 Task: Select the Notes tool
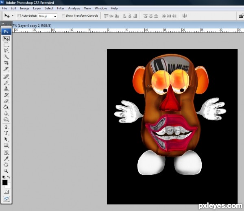(6, 152)
